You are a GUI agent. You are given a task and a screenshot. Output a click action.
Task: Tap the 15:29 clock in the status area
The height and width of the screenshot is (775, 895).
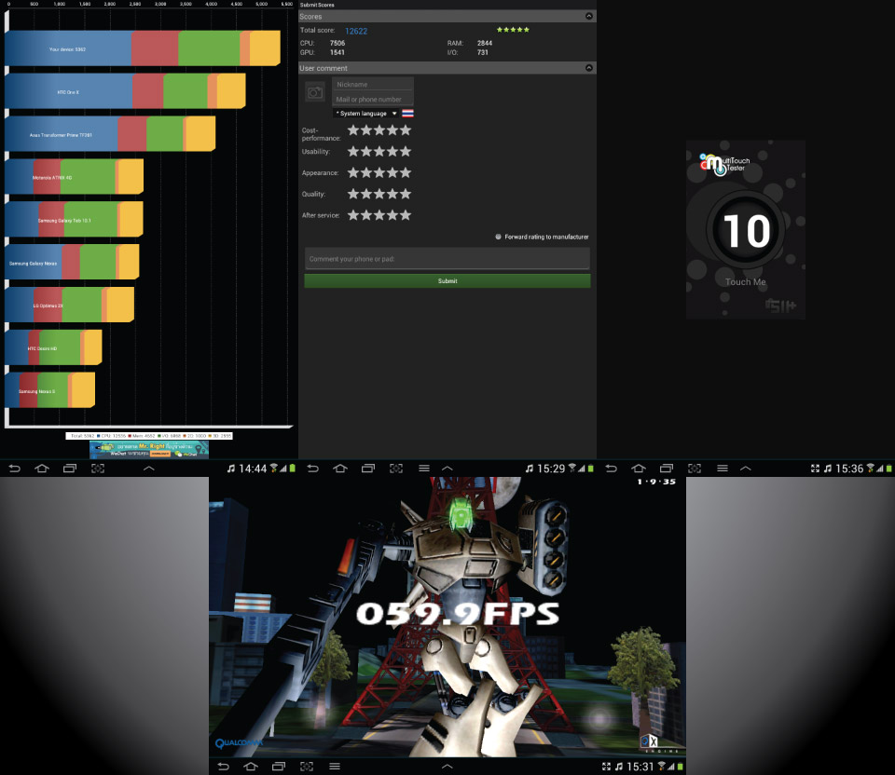551,469
